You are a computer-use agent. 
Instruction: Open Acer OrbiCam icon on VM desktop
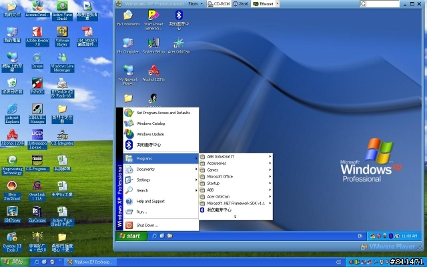click(179, 45)
